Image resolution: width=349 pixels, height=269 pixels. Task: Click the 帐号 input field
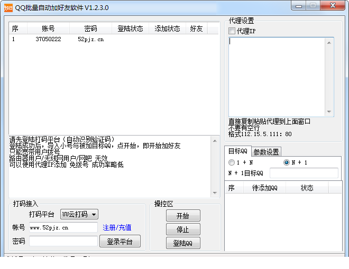click(x=63, y=227)
